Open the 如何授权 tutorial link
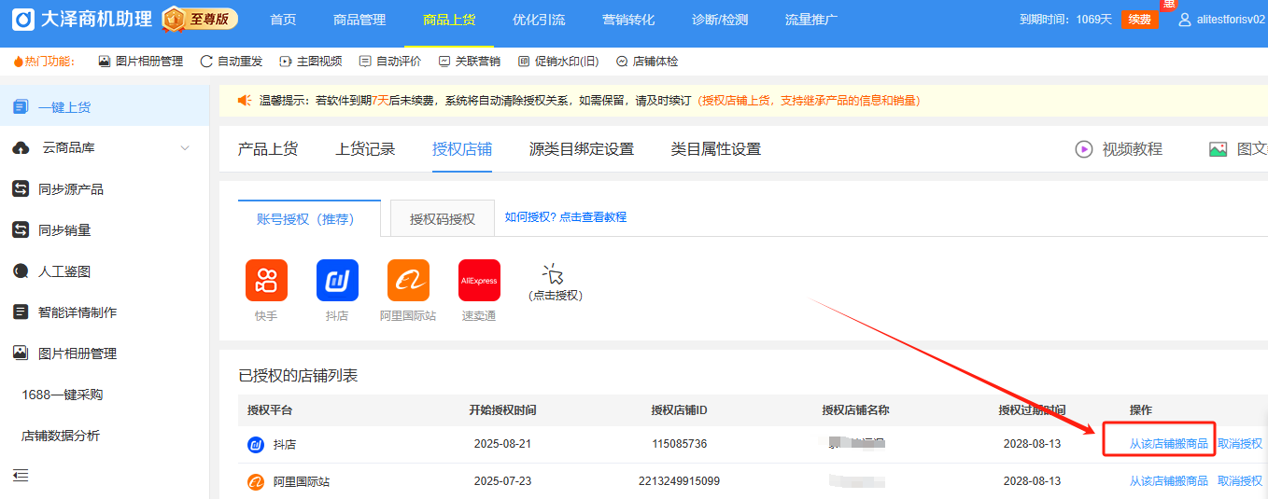Image resolution: width=1268 pixels, height=499 pixels. (565, 217)
